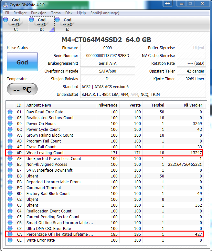Click the blue orb on E: drive tab
Screen dimensions: 212x251
click(57, 19)
